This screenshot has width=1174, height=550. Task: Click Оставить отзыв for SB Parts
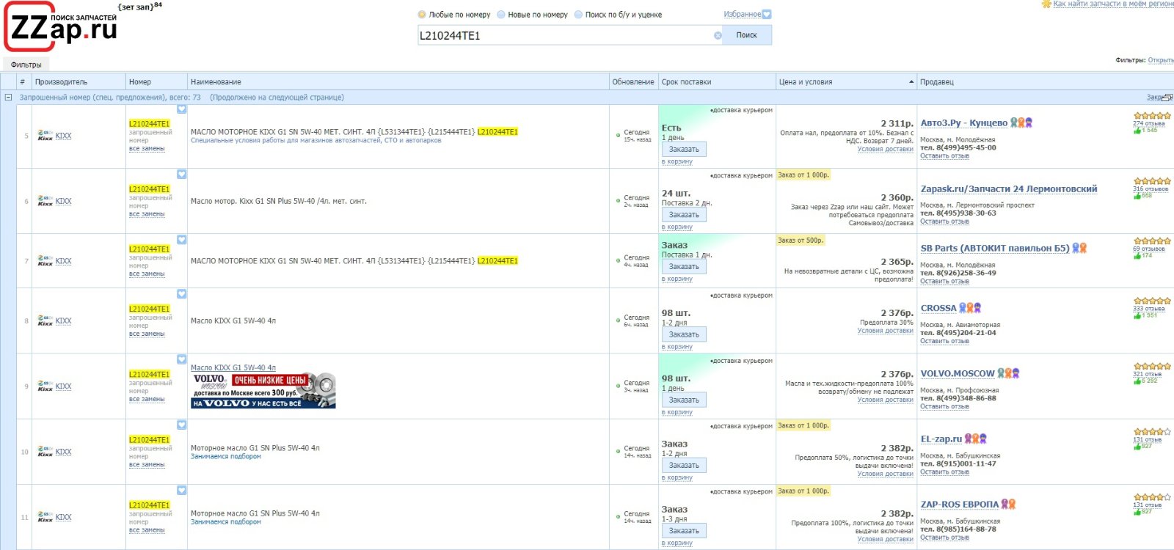point(944,281)
